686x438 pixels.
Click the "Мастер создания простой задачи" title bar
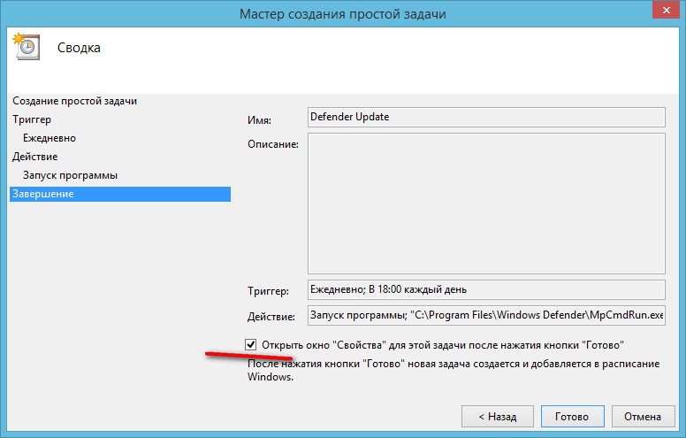coord(342,13)
